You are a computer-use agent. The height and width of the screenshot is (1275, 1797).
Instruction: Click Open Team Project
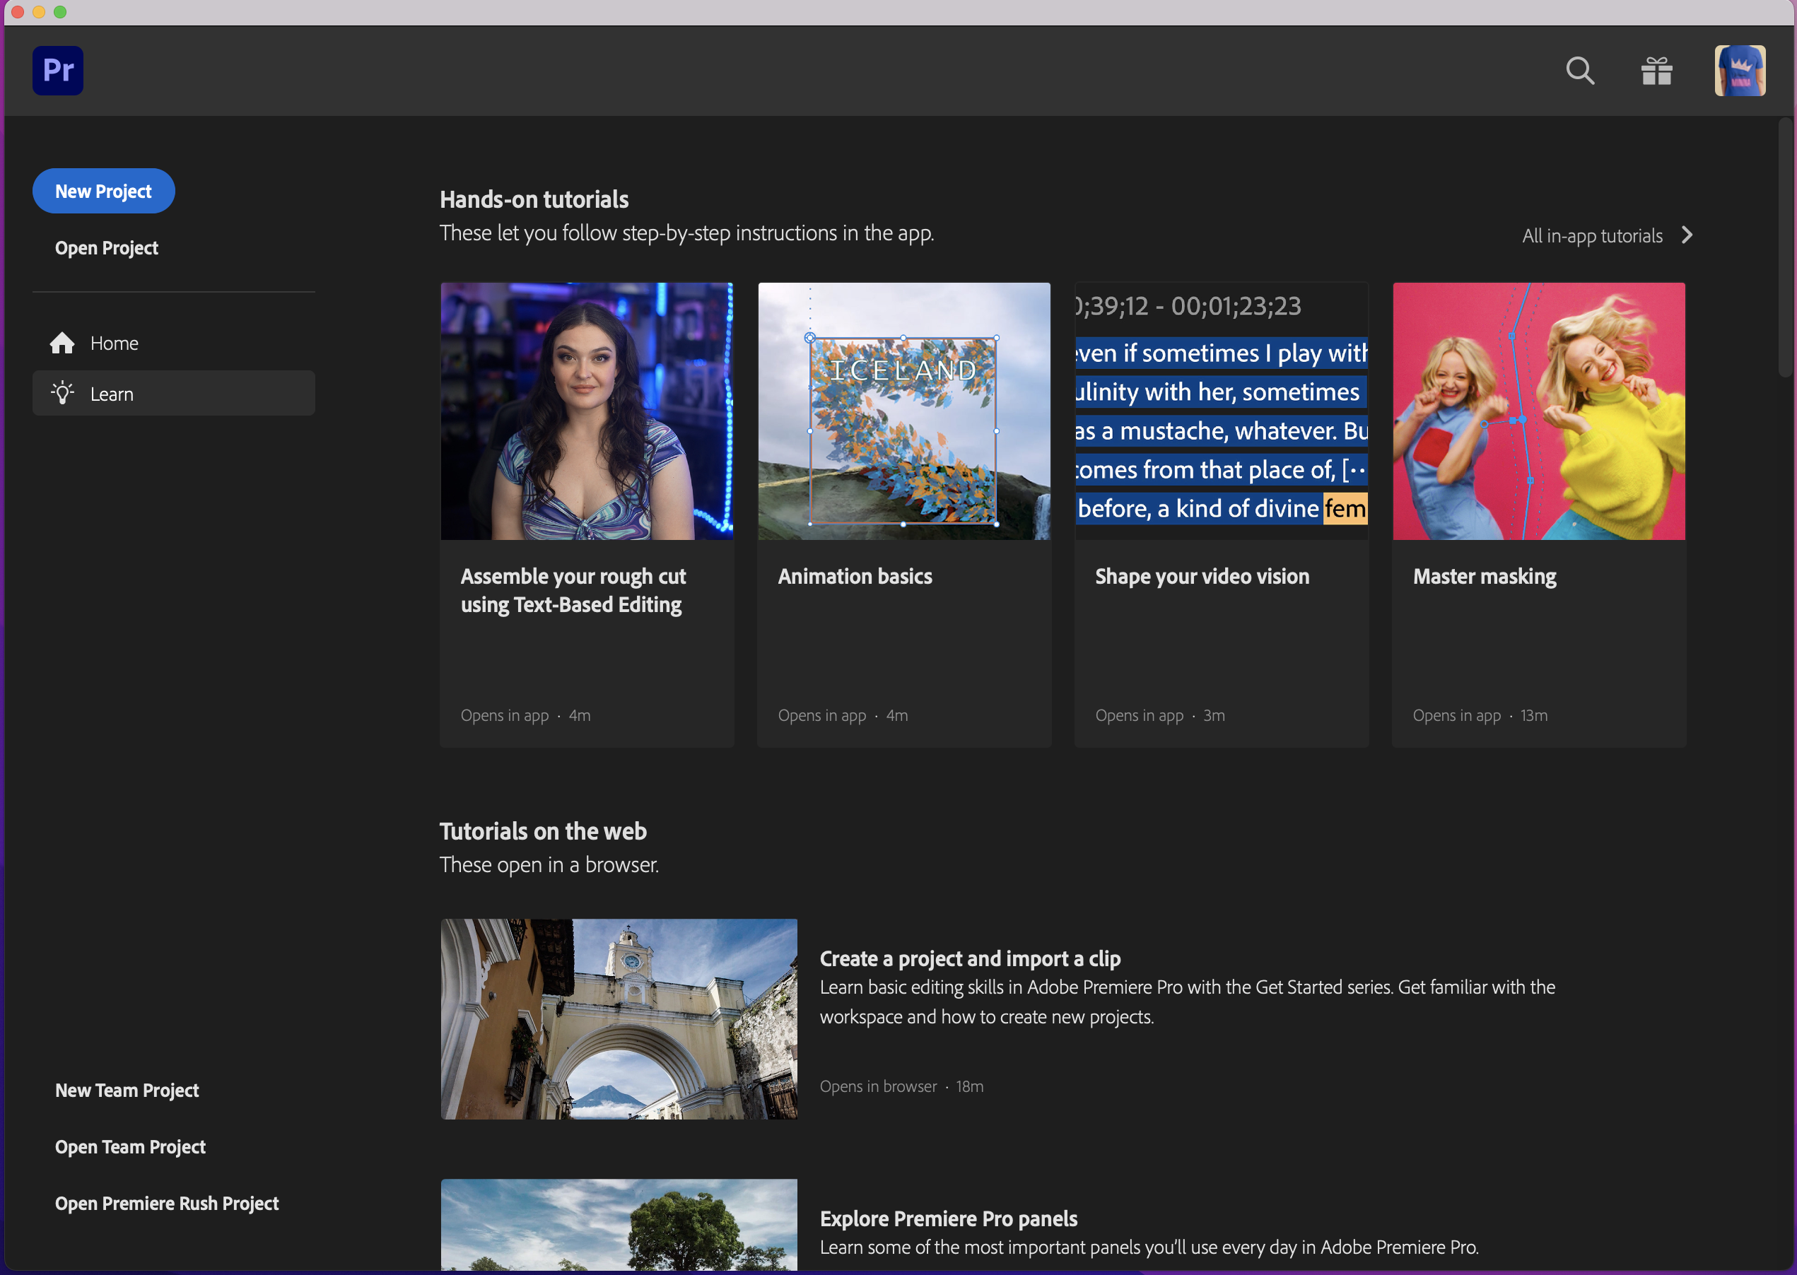tap(129, 1147)
